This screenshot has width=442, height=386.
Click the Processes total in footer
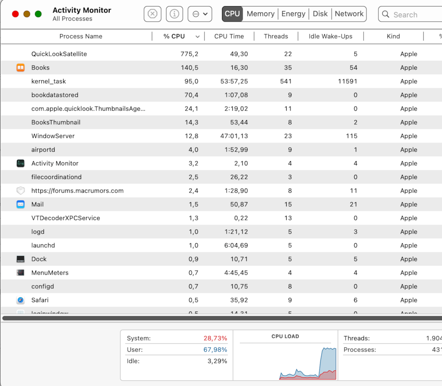coord(437,350)
